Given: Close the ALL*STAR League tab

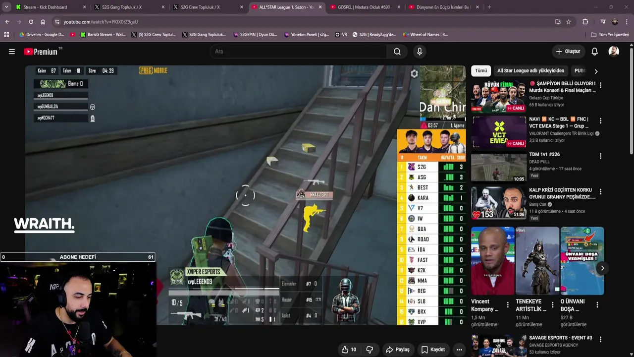Looking at the screenshot, I should click(320, 7).
